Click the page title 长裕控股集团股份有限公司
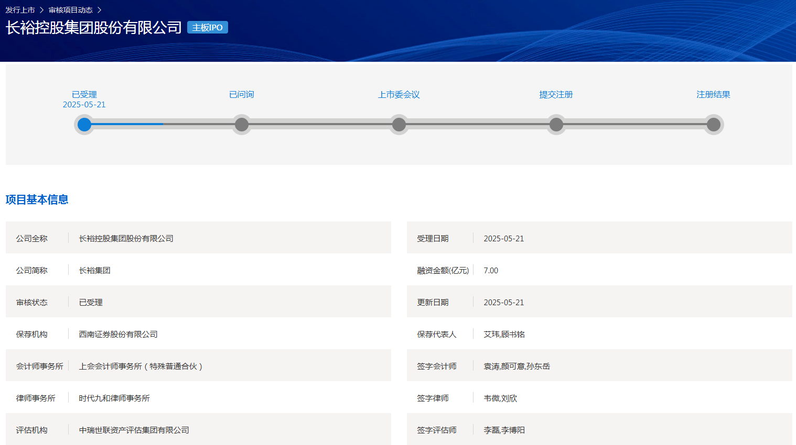 pos(94,27)
